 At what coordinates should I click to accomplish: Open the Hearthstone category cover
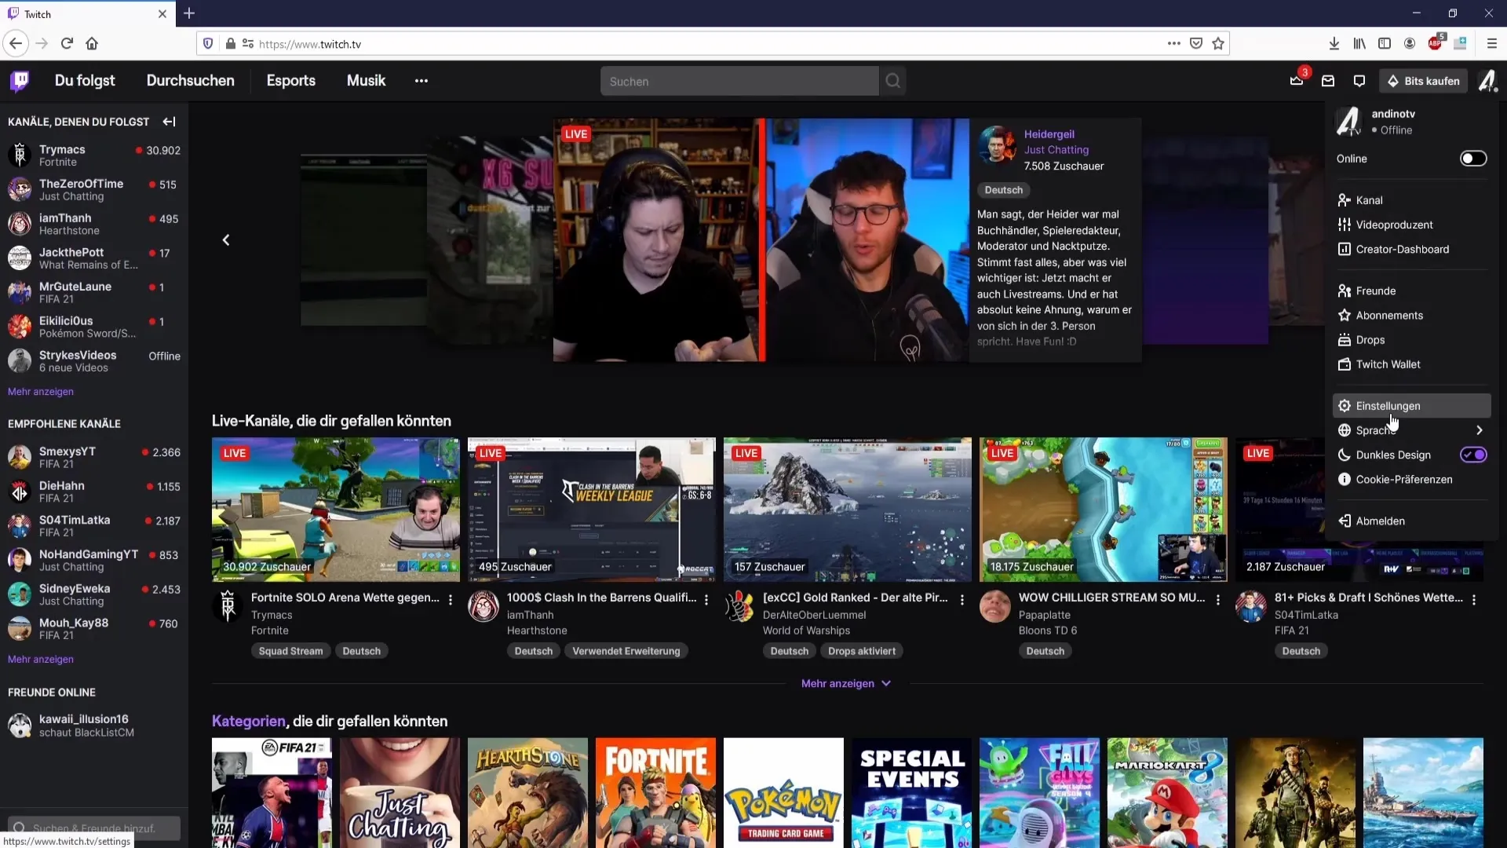[x=527, y=792]
